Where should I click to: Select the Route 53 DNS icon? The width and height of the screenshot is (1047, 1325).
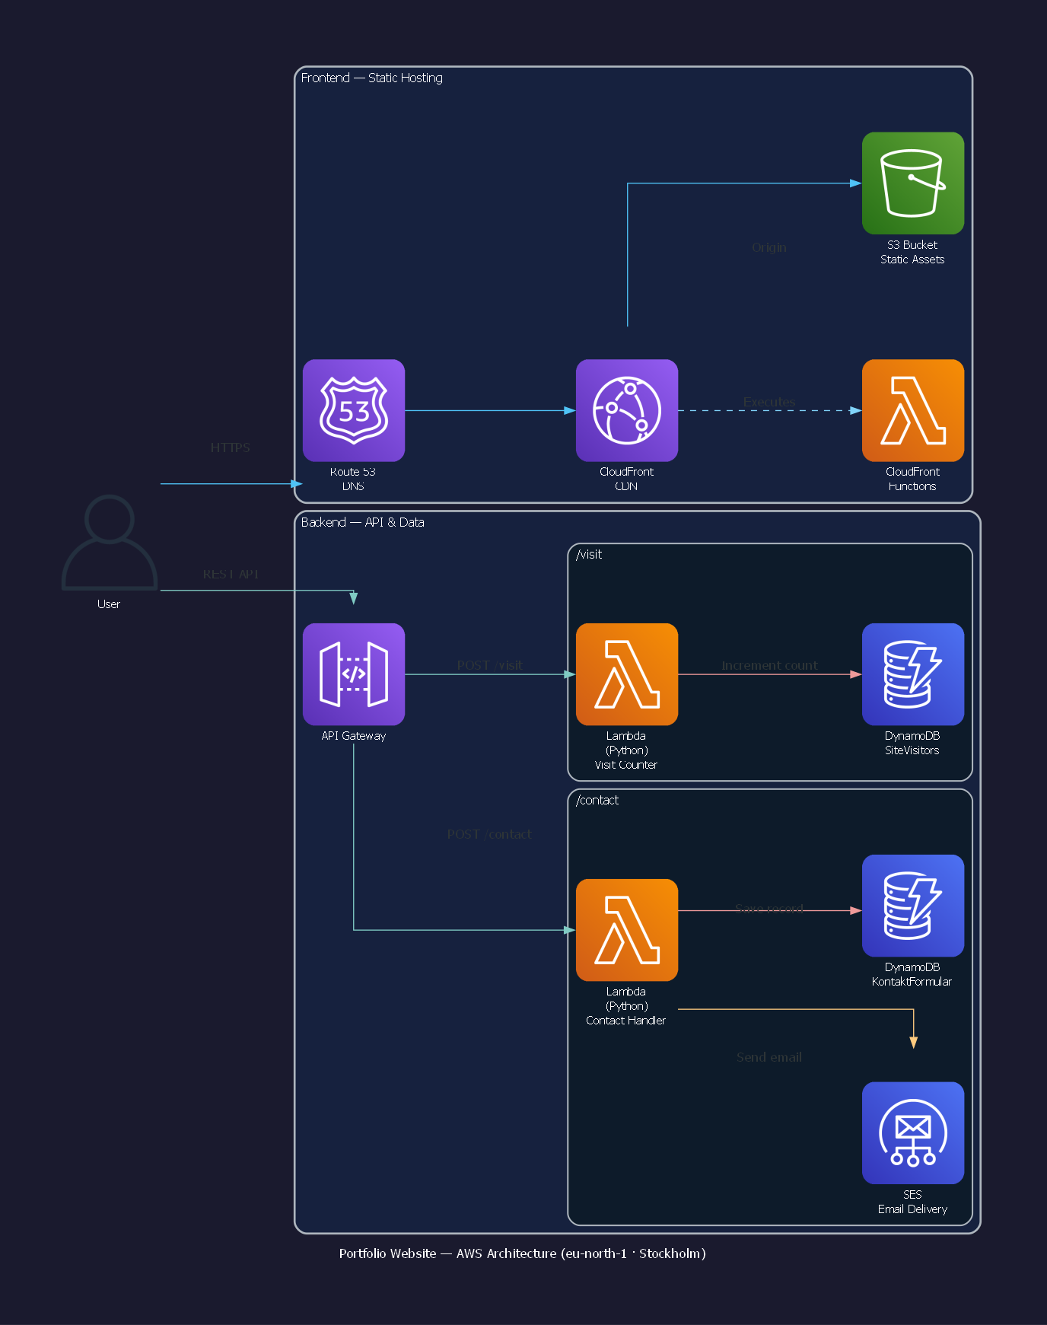coord(354,410)
